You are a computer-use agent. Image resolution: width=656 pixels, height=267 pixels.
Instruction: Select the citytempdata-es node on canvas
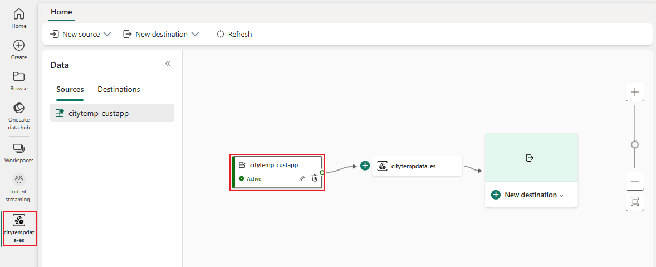pos(417,166)
